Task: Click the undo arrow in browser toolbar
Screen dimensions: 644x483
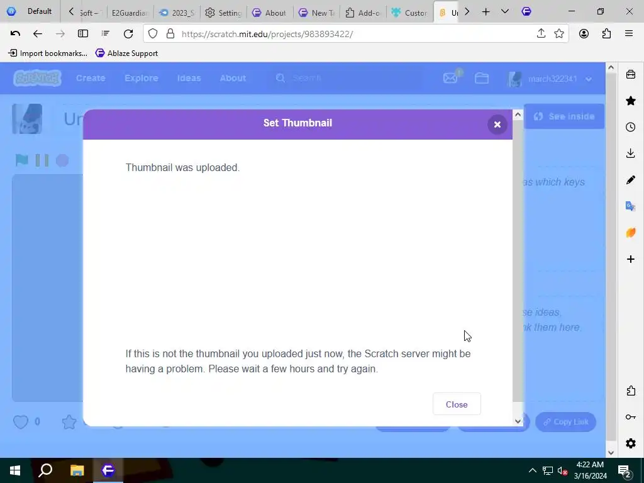Action: coord(15,34)
